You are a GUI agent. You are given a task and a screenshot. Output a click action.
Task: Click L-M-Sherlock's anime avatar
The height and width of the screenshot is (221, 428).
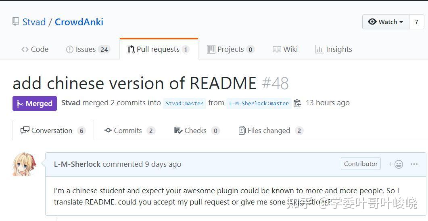(x=25, y=164)
